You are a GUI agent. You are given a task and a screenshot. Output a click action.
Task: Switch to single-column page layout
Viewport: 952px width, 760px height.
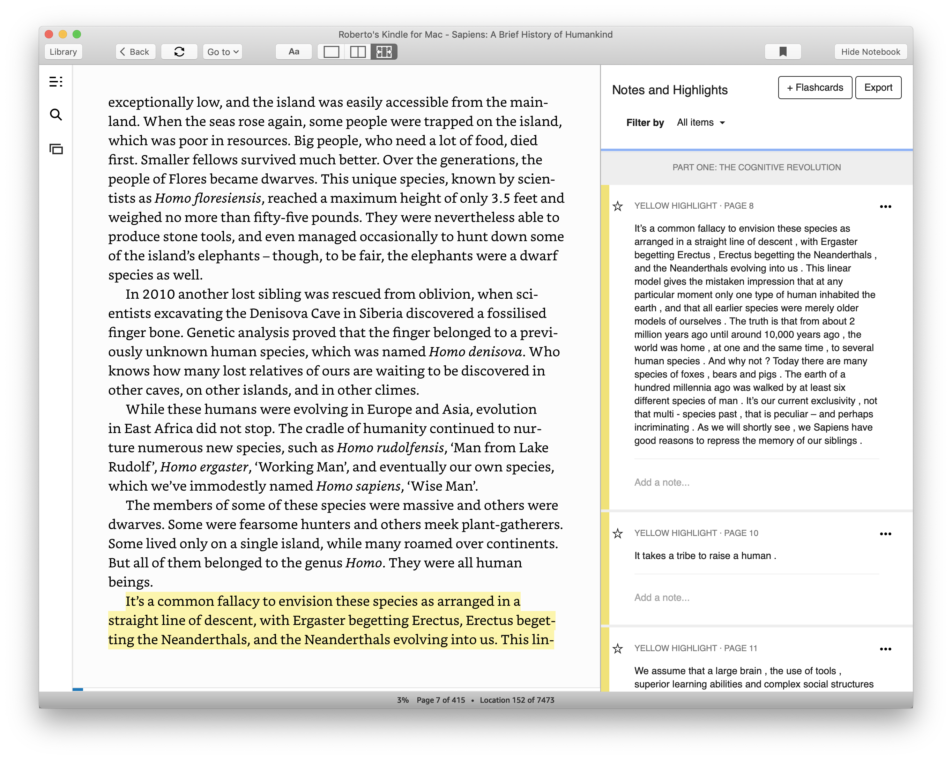point(331,52)
